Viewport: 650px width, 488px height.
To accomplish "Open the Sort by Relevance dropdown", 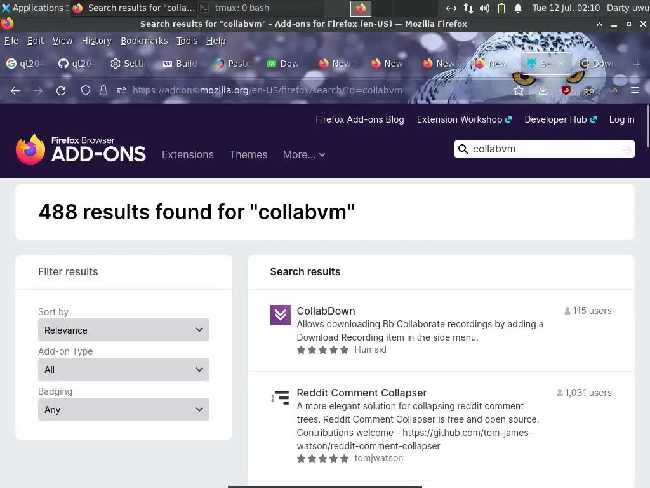I will pos(124,330).
